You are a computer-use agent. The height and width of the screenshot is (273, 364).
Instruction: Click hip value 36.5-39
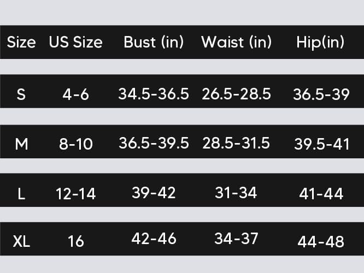pyautogui.click(x=321, y=94)
